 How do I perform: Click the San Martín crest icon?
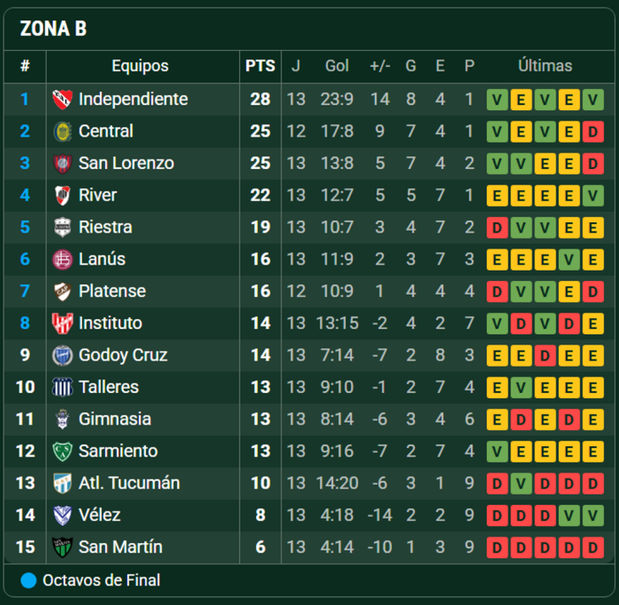[63, 547]
